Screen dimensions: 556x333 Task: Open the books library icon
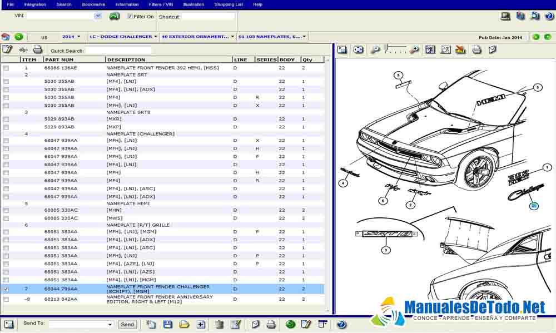point(520,16)
